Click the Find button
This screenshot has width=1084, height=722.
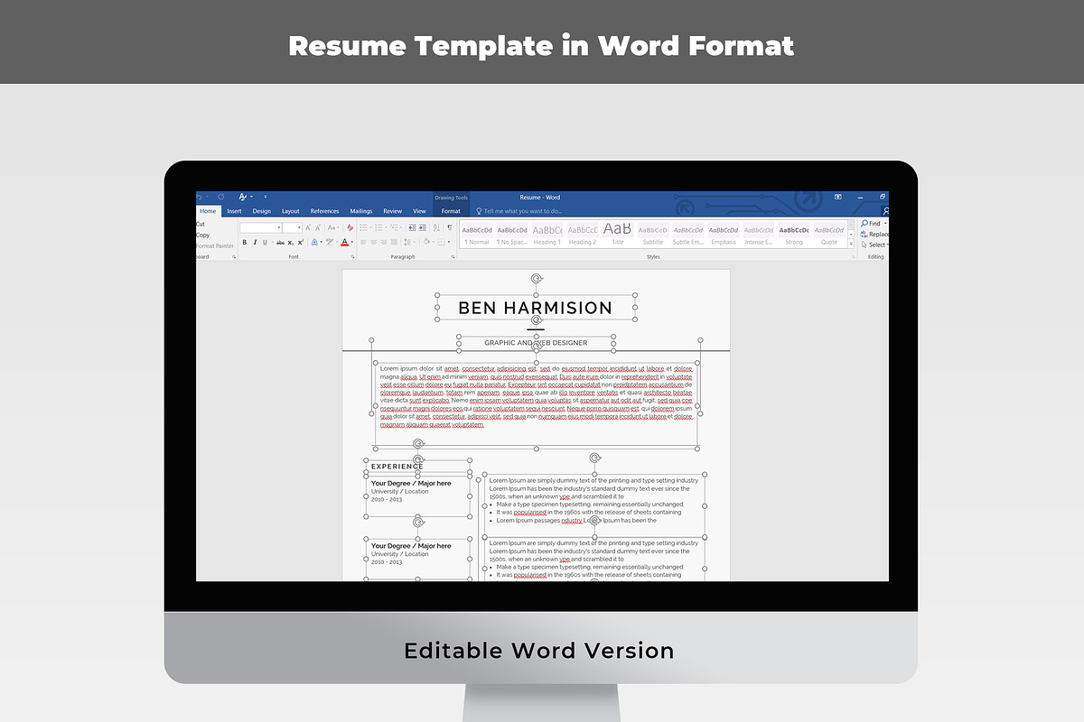pos(874,223)
